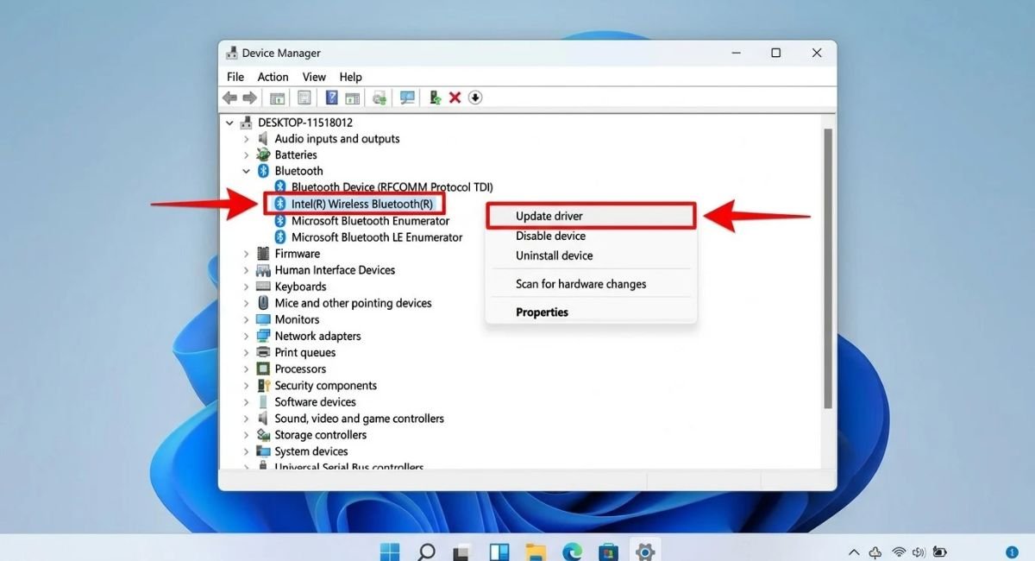Screen dimensions: 1035x561
Task: Click the volume speaker tray icon
Action: [x=919, y=552]
